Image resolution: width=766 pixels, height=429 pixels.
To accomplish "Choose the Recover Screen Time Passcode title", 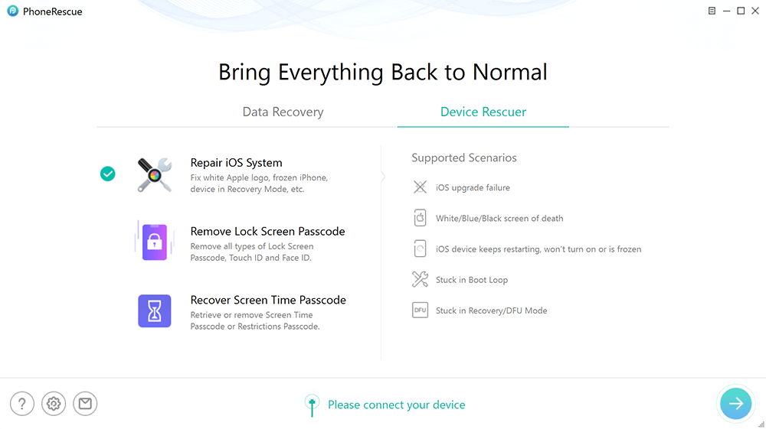I will click(268, 300).
